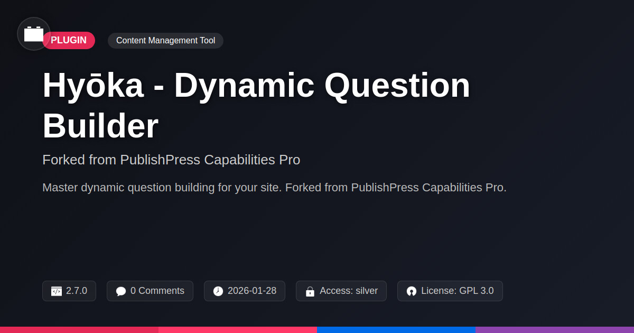This screenshot has height=333, width=634.
Task: Select the Access: silver label
Action: tap(348, 291)
